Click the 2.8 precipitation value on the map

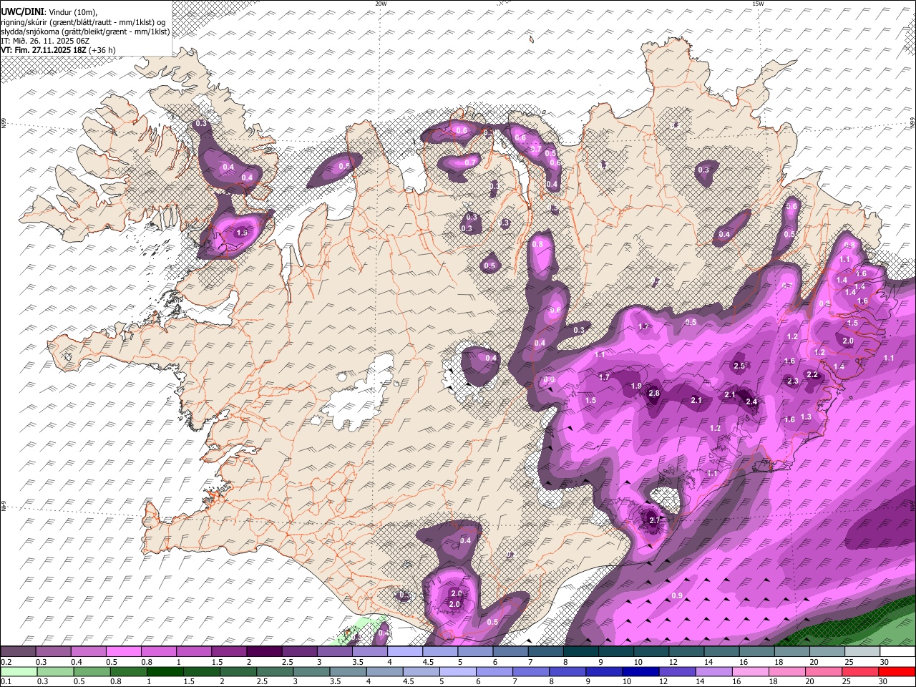(654, 393)
